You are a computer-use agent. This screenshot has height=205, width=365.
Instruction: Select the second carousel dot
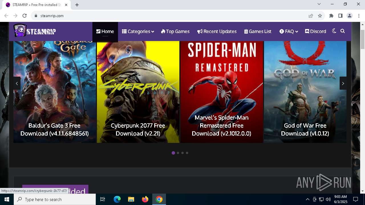(178, 153)
